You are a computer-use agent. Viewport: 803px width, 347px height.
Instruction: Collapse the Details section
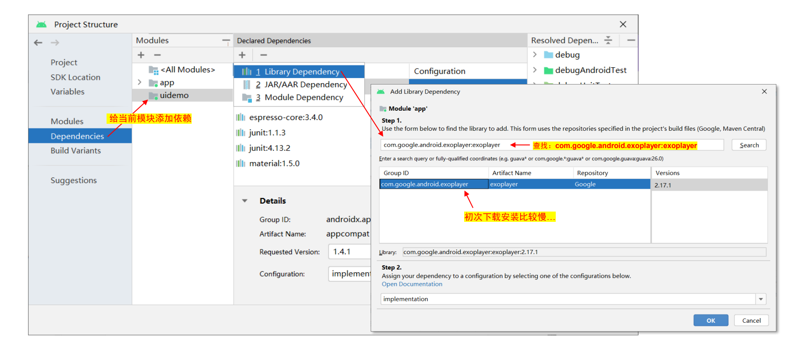(244, 201)
